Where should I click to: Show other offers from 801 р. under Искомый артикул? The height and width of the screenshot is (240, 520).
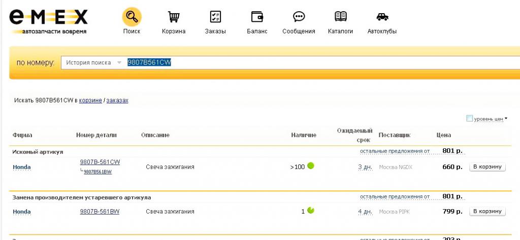tap(395, 151)
